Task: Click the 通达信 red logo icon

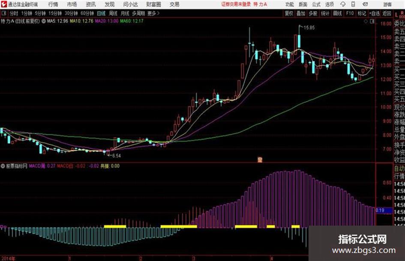Action: (x=4, y=4)
